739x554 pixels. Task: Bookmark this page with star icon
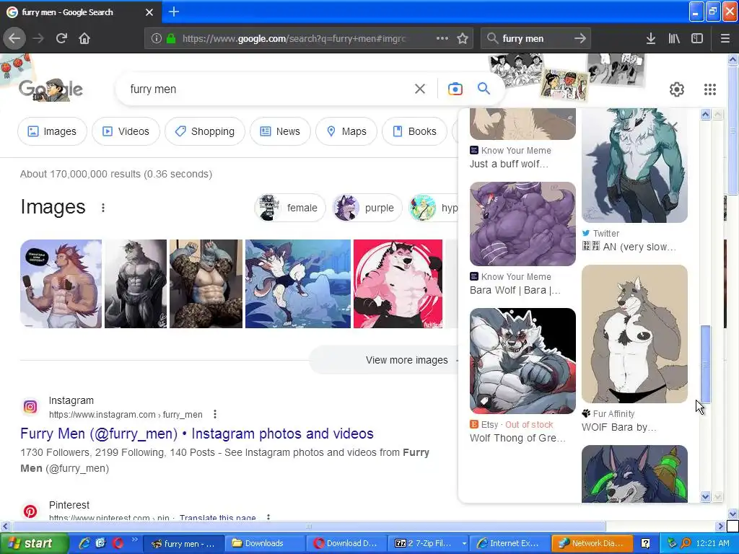(x=463, y=38)
